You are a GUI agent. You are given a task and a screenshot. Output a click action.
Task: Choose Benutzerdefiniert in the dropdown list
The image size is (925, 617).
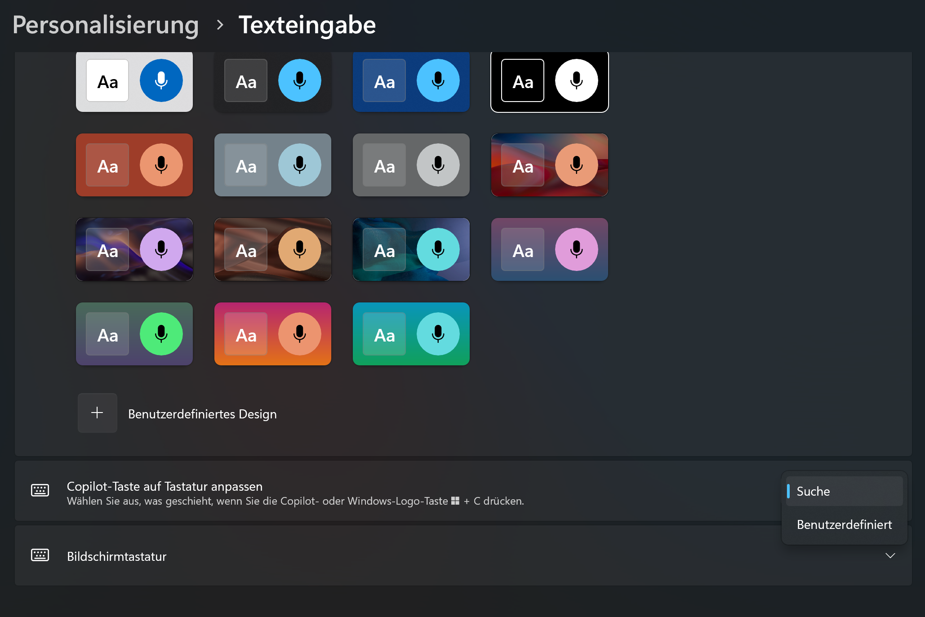coord(844,524)
